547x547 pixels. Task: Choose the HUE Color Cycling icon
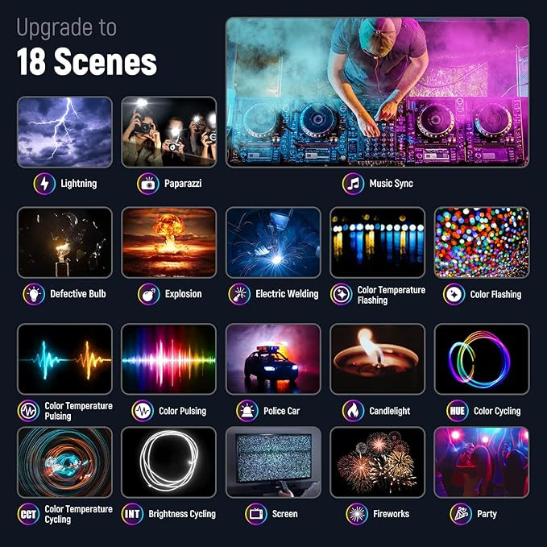click(x=458, y=411)
